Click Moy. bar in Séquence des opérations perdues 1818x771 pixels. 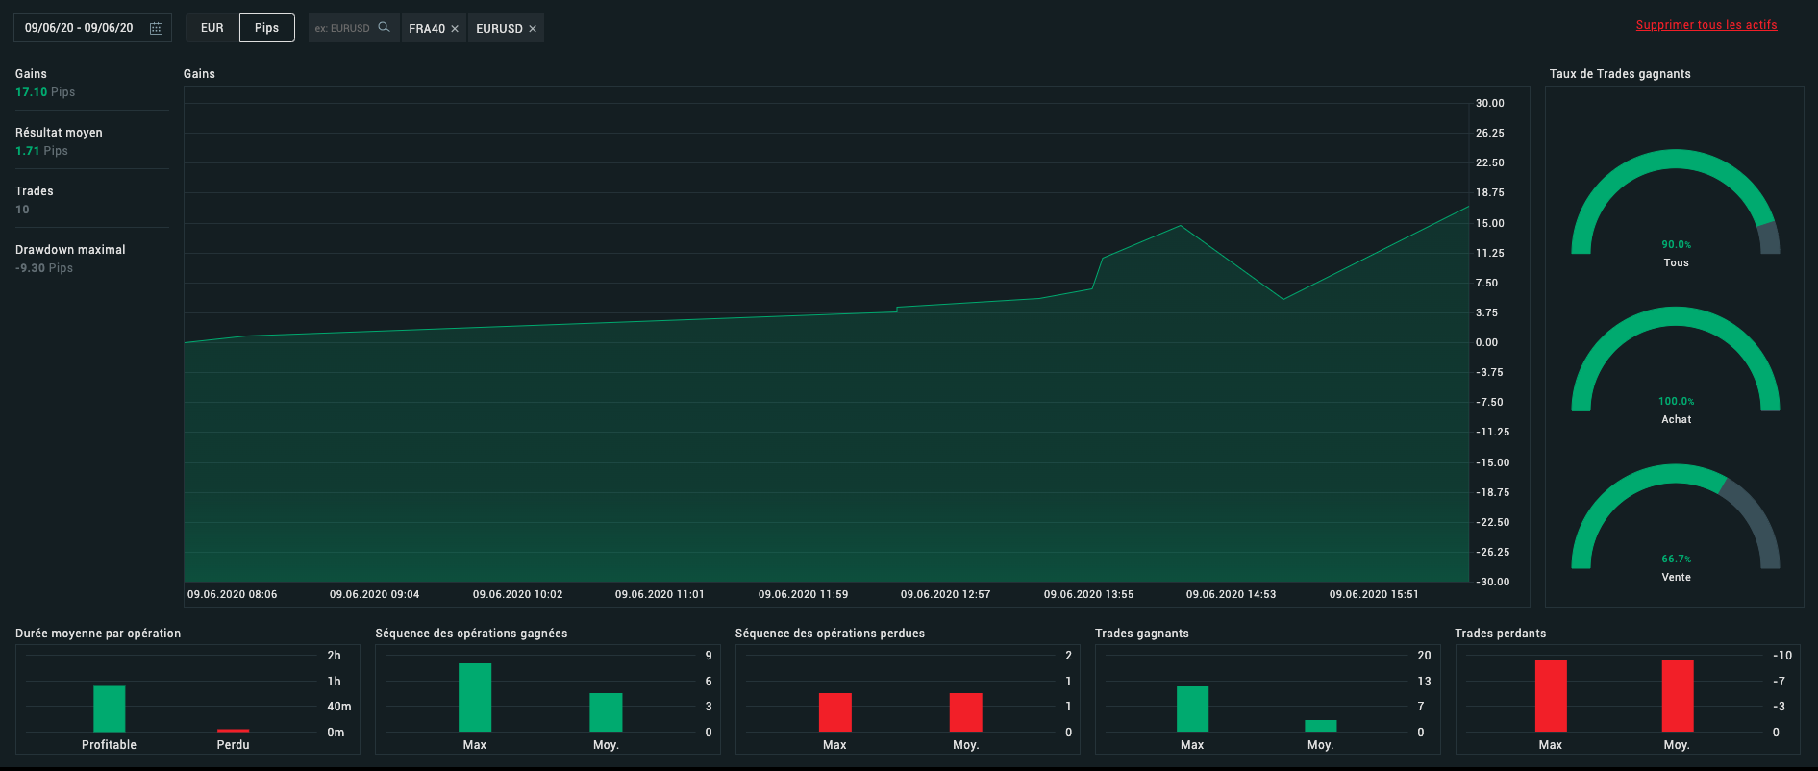click(965, 712)
